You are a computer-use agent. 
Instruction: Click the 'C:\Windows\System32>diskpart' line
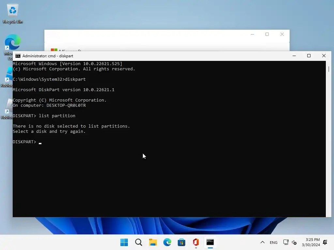(49, 79)
